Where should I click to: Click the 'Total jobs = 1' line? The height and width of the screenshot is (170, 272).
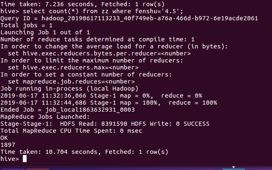tap(25, 25)
